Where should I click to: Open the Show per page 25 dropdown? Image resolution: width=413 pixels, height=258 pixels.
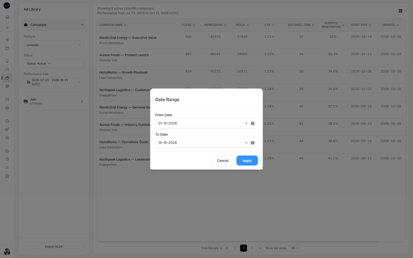pos(295,248)
